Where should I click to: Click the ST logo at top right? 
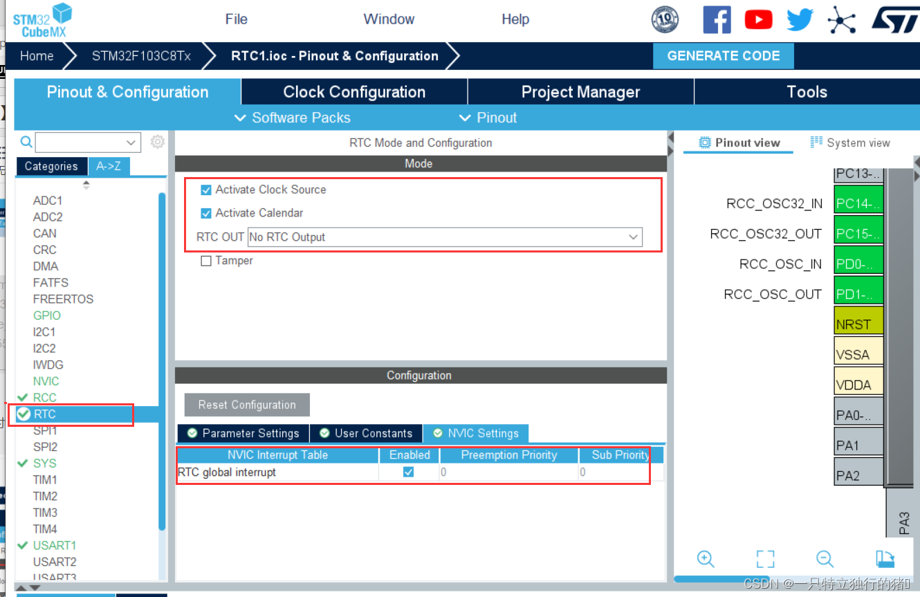pos(894,19)
